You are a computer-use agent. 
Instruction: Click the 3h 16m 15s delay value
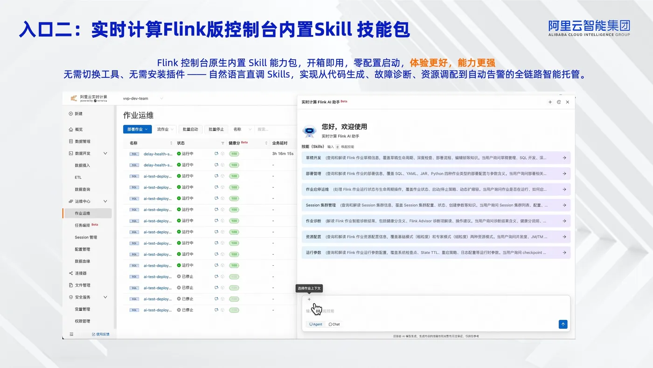click(283, 154)
